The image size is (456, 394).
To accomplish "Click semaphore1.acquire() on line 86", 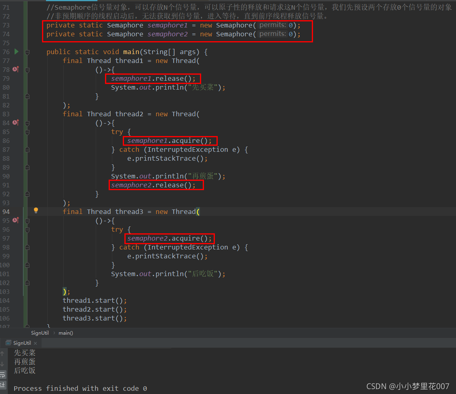I will (170, 140).
